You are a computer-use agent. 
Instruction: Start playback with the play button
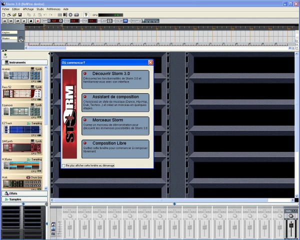[x=24, y=21]
